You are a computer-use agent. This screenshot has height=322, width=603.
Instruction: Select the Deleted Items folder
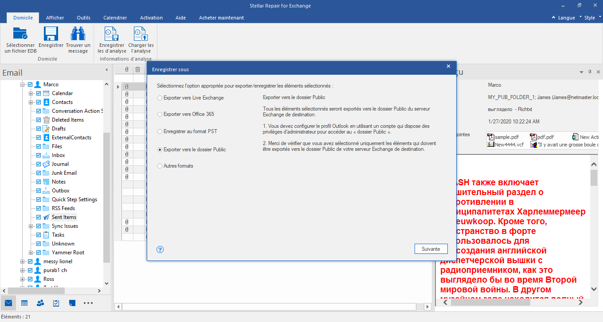pos(67,120)
